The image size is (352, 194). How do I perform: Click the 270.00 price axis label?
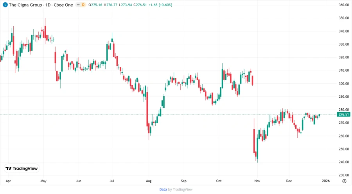(x=344, y=123)
